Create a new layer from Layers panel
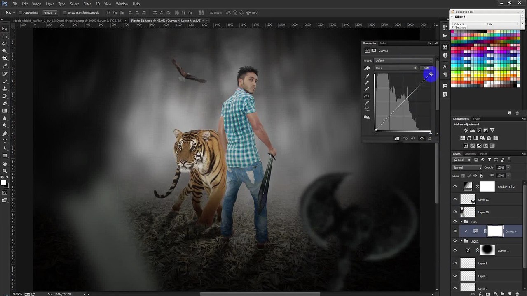Screen dimensions: 527x296 (509, 294)
